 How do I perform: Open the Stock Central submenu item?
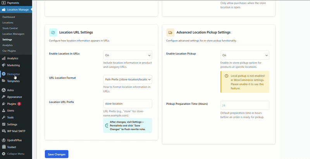pyautogui.click(x=10, y=28)
